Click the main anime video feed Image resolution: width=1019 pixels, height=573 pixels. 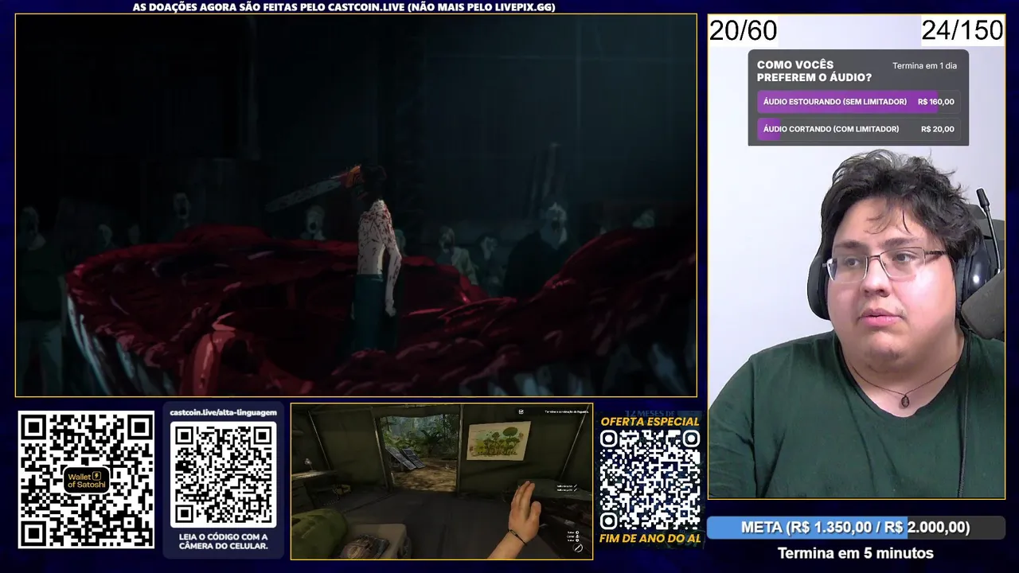tap(356, 205)
